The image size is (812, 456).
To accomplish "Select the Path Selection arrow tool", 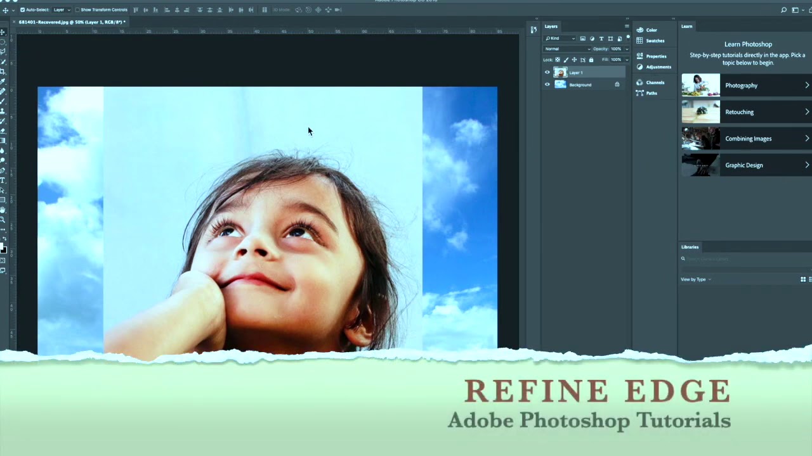I will (3, 189).
